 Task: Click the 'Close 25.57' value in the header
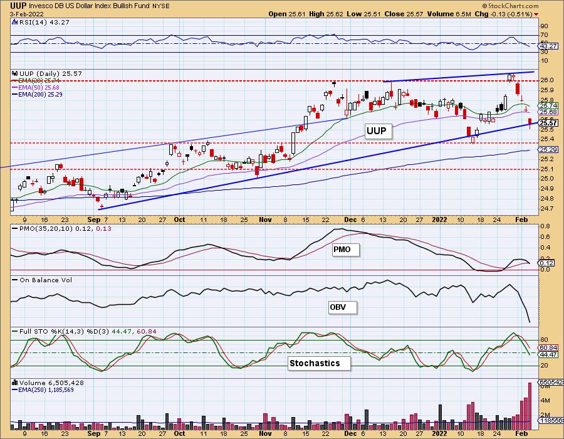tap(404, 14)
